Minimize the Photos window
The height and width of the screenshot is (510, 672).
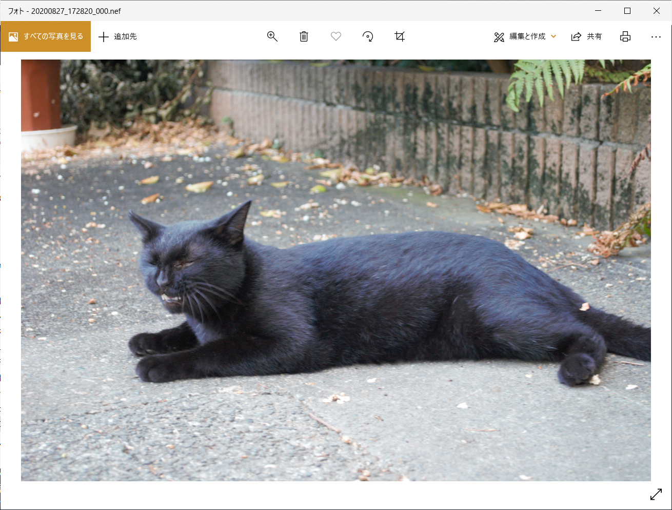(598, 11)
